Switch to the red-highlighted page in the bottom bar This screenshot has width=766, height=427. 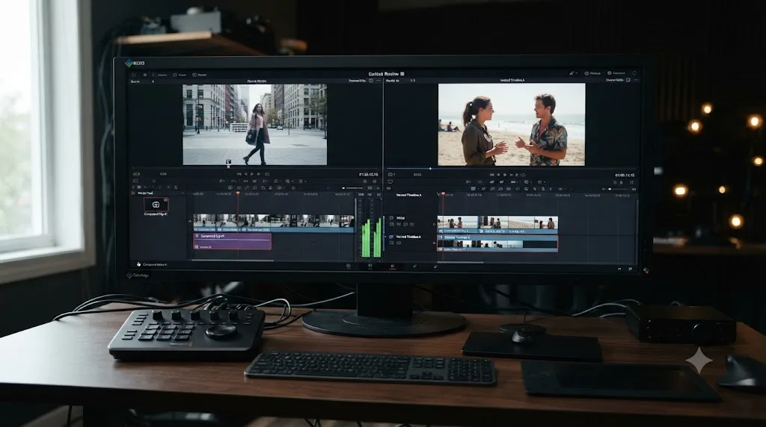pyautogui.click(x=392, y=267)
